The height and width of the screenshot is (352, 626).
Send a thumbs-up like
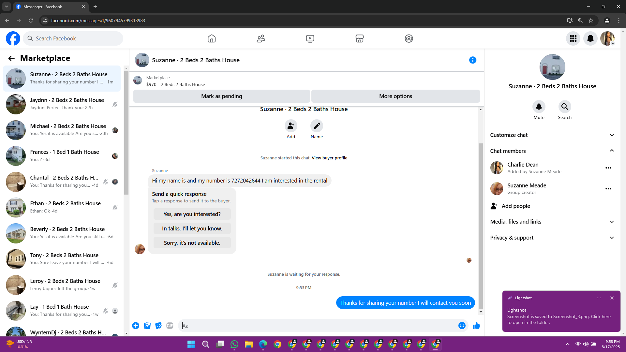coord(476,326)
